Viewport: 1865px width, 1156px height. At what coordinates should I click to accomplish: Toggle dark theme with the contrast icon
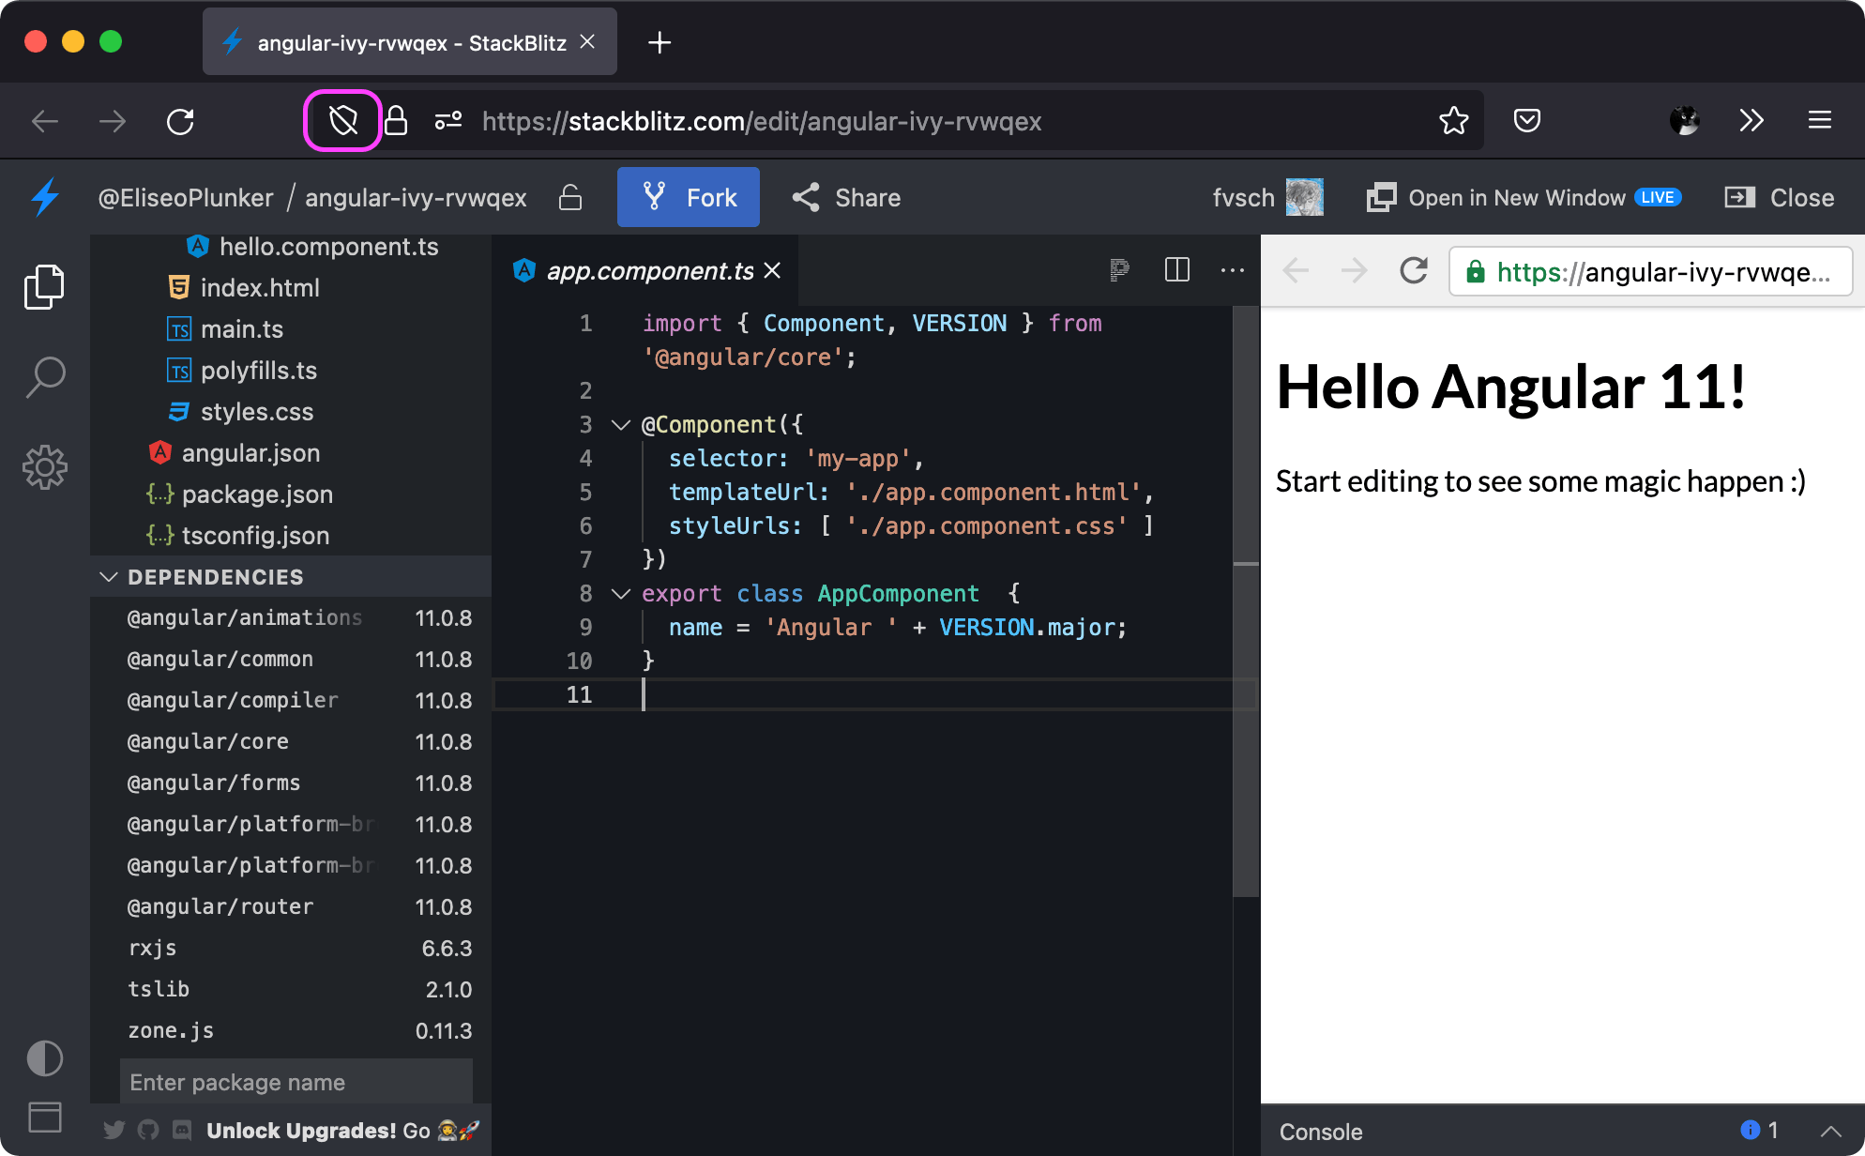pyautogui.click(x=44, y=1058)
